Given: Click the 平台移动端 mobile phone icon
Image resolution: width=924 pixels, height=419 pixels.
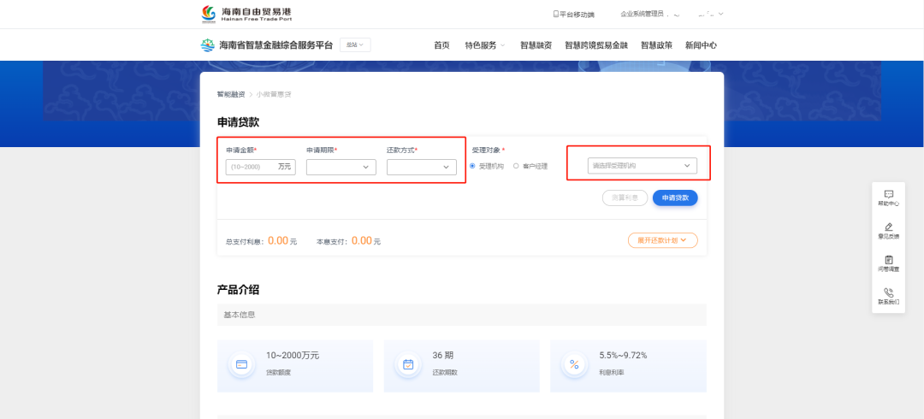Looking at the screenshot, I should (x=555, y=14).
